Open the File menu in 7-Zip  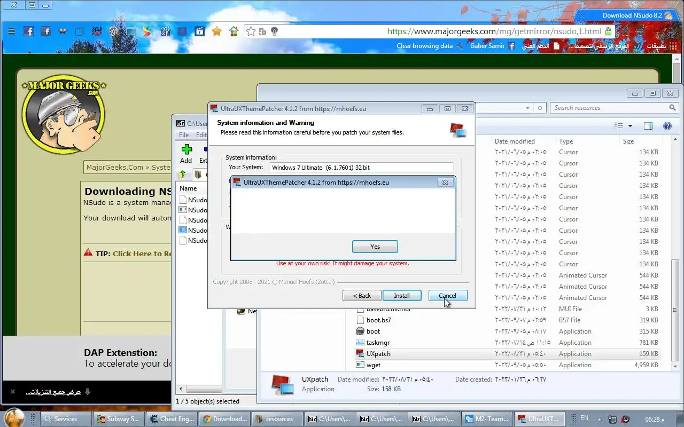[184, 135]
